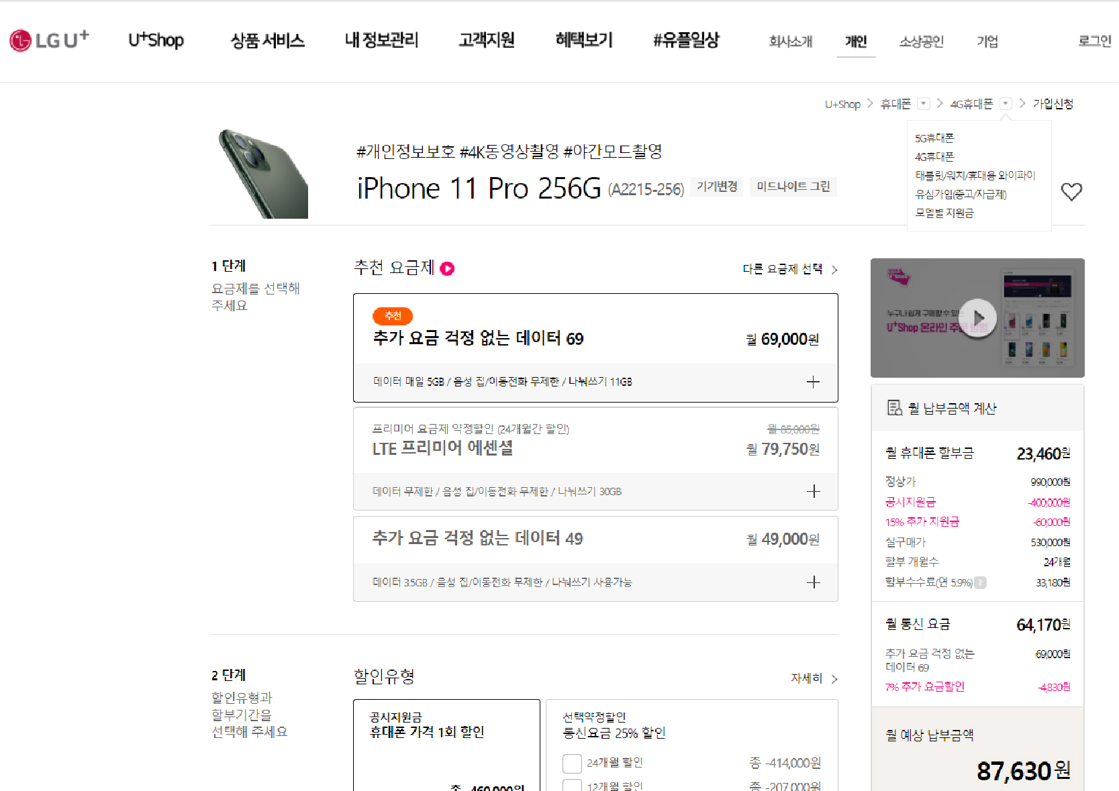Click 월 통신 요금 64,170원 amount

point(1043,625)
